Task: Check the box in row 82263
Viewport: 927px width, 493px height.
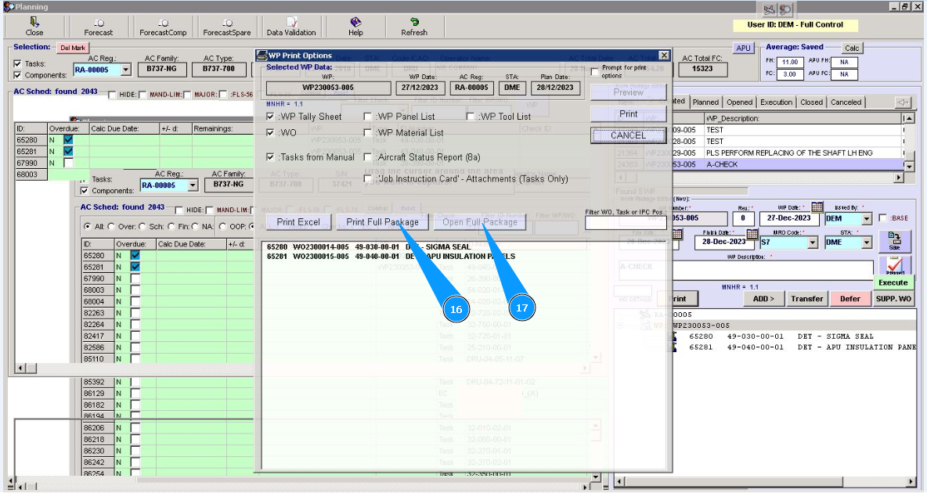Action: [135, 313]
